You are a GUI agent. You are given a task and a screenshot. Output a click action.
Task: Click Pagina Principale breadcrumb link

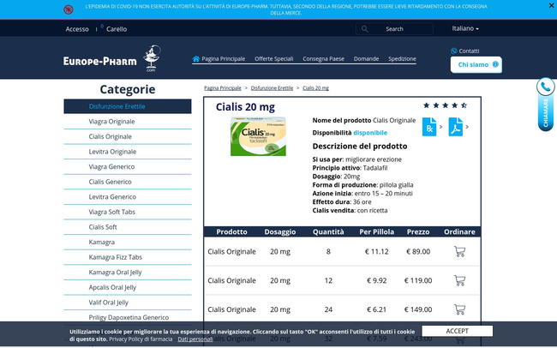[x=223, y=88]
